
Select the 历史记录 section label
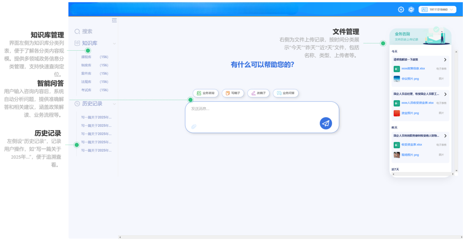tap(92, 104)
